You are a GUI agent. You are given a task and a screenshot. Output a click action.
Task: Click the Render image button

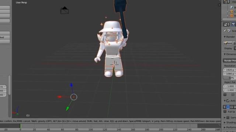(228, 43)
